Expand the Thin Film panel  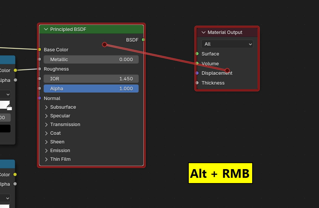pyautogui.click(x=46, y=159)
